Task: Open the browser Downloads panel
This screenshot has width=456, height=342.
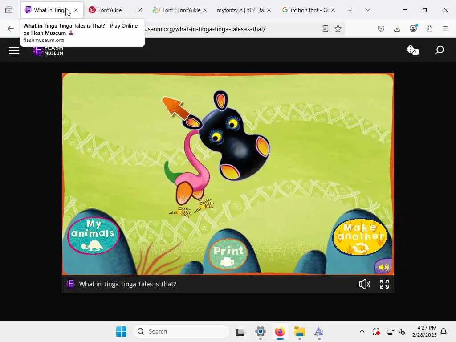Action: click(x=397, y=28)
